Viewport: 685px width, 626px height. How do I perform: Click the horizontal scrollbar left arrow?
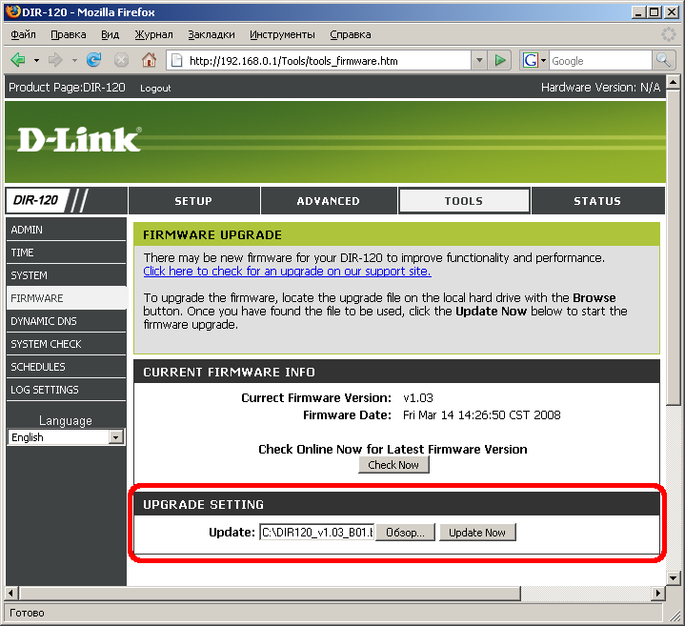11,594
